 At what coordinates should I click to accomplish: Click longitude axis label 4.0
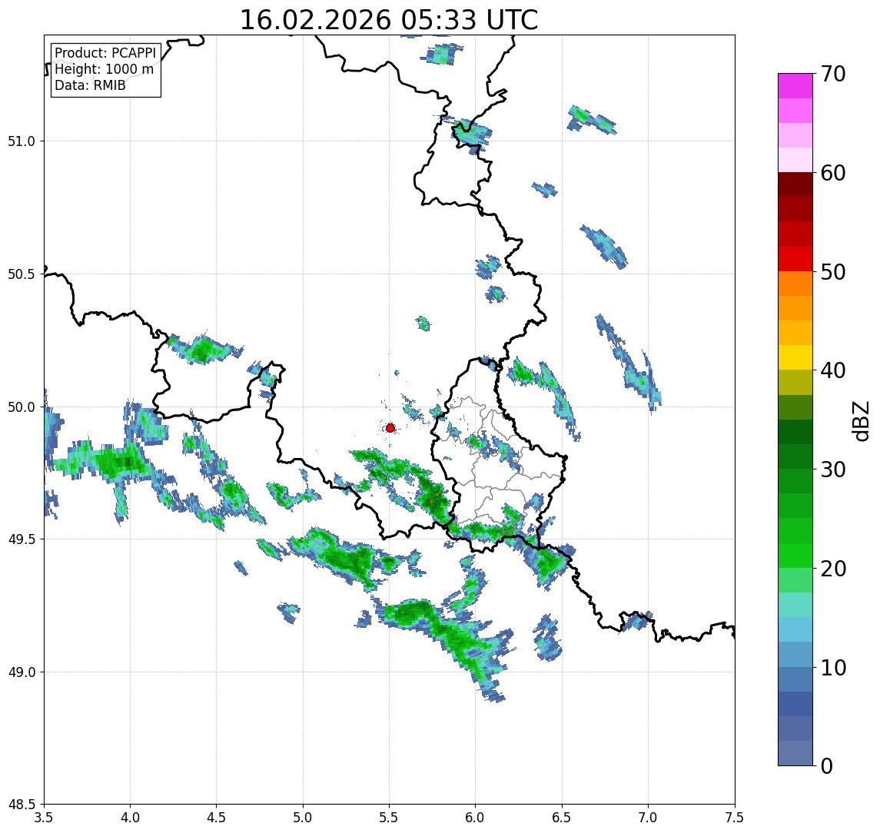tap(130, 818)
